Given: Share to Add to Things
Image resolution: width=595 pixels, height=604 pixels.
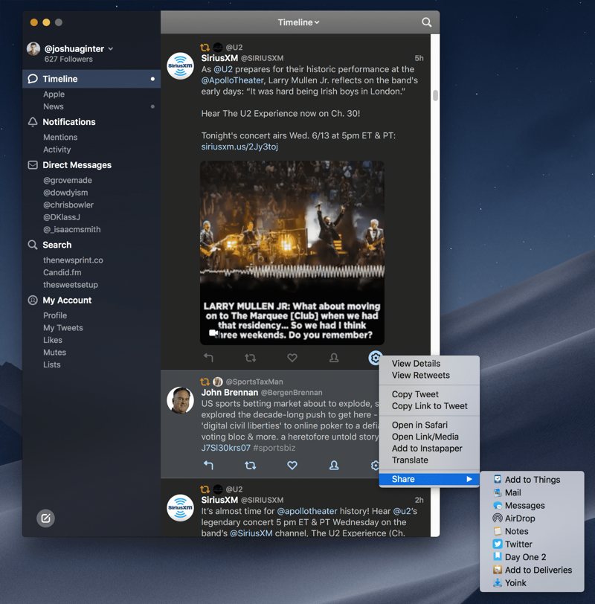Looking at the screenshot, I should pyautogui.click(x=532, y=480).
